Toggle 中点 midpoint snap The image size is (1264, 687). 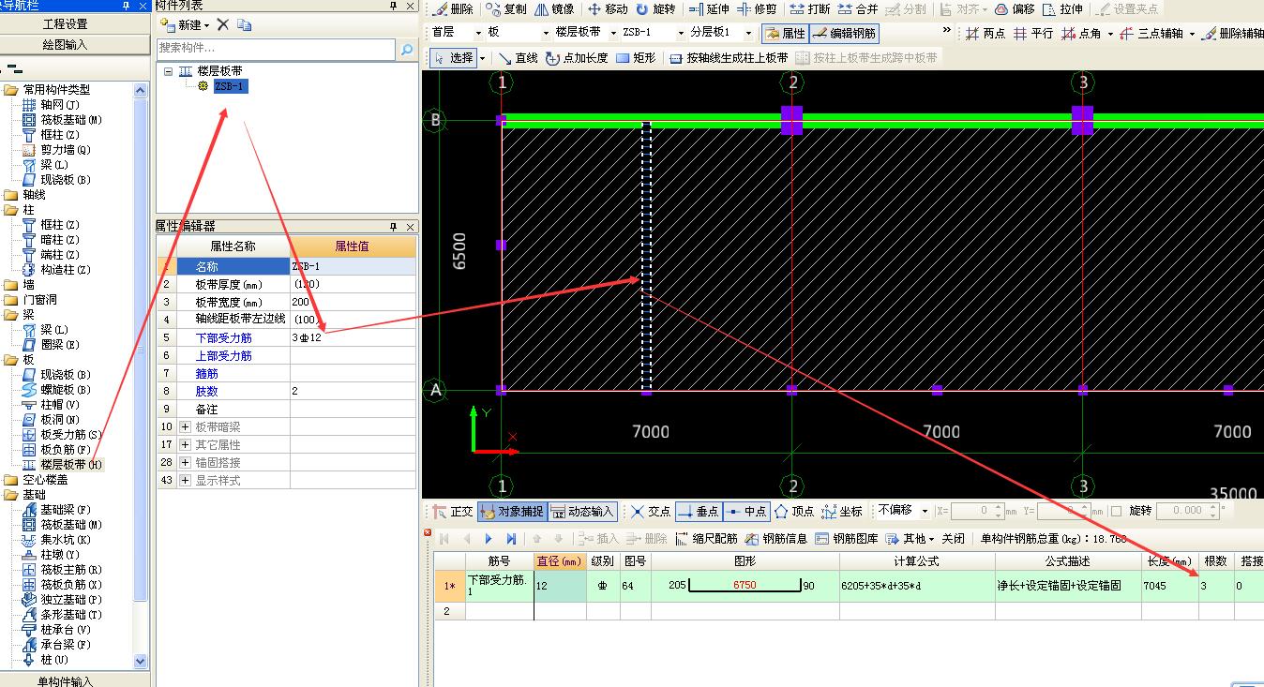[x=746, y=511]
